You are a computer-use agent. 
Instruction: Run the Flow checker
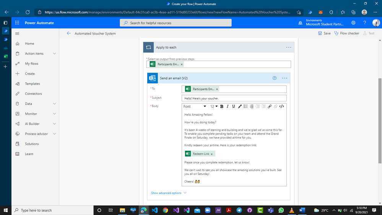pos(347,33)
